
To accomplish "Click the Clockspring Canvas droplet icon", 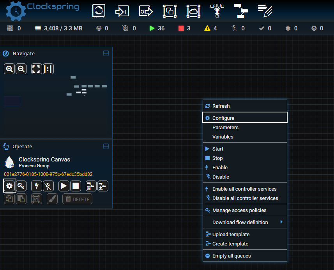I will click(x=9, y=162).
